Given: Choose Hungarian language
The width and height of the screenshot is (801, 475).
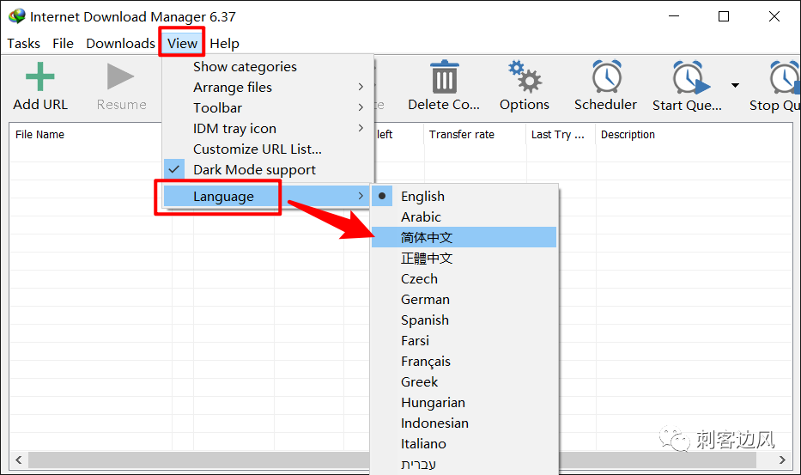Looking at the screenshot, I should click(464, 402).
